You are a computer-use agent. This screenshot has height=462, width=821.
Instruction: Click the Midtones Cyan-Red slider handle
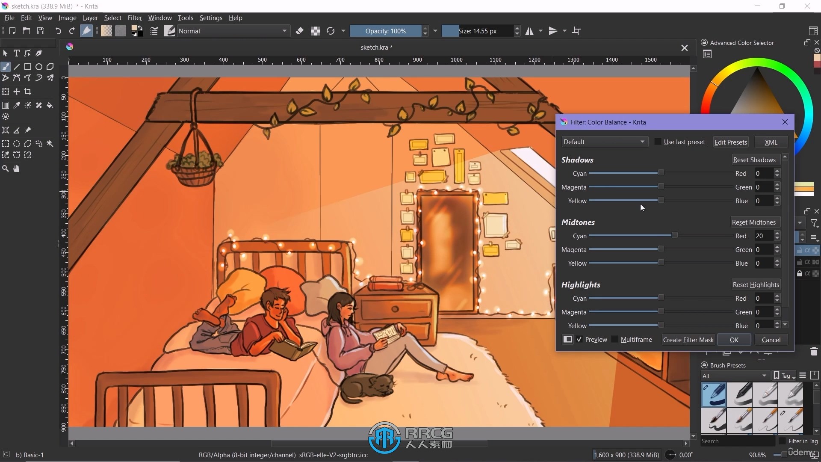point(674,235)
